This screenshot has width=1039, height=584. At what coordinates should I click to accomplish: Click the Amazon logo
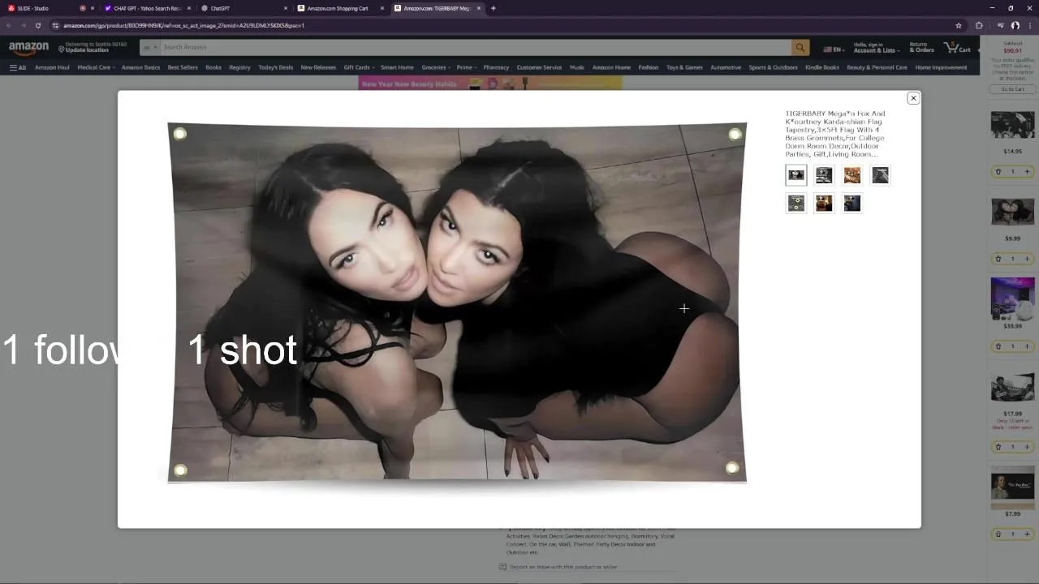point(29,48)
